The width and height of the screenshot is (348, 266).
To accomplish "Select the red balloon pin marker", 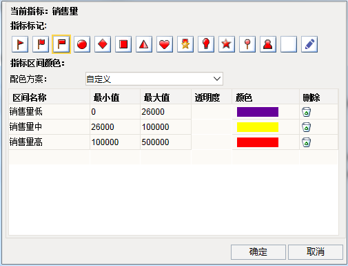I will point(206,44).
